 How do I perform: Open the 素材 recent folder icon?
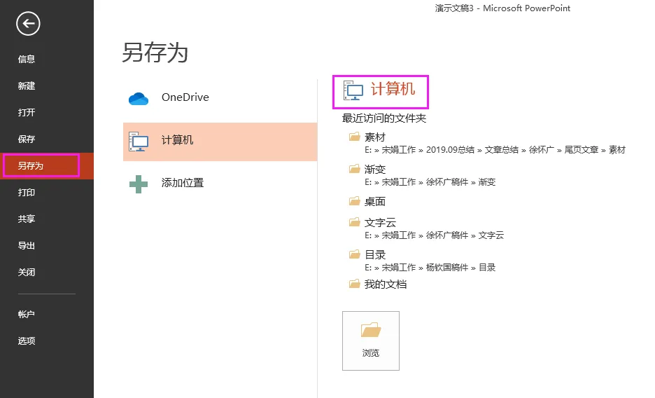point(354,137)
